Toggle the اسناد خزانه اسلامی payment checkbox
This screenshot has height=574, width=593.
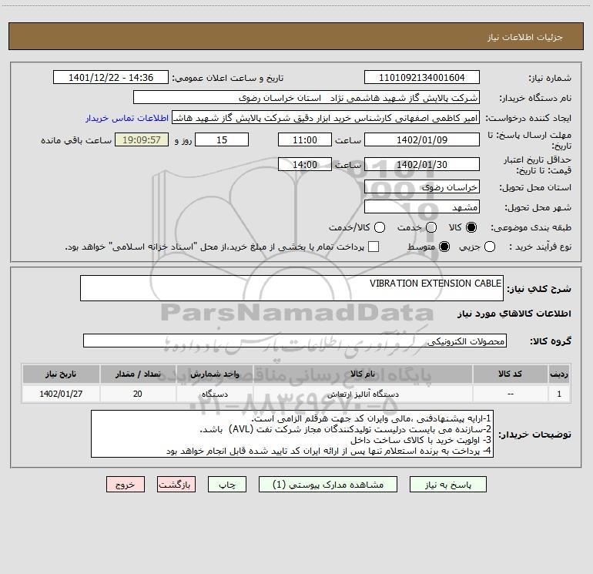point(374,247)
